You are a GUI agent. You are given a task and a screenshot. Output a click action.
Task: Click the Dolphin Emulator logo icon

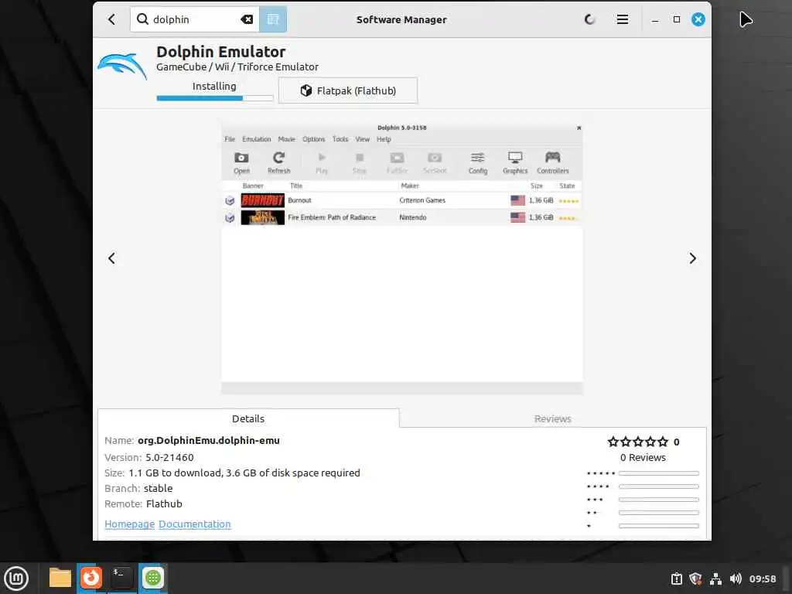pyautogui.click(x=121, y=67)
